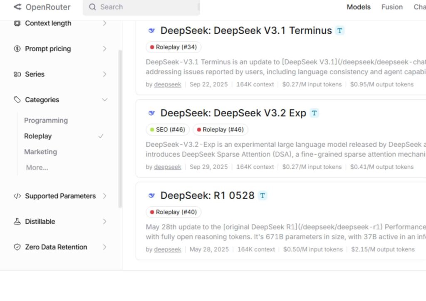Click the Prompt pricing dollar icon
The image size is (426, 301).
(x=17, y=49)
